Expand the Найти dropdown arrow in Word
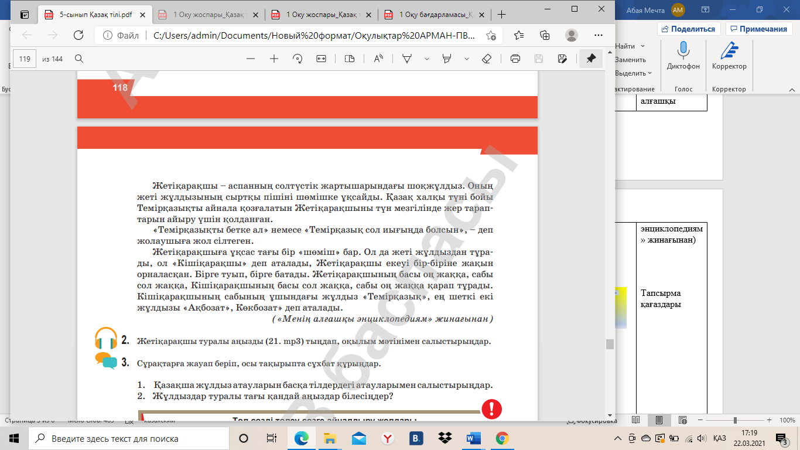 642,46
